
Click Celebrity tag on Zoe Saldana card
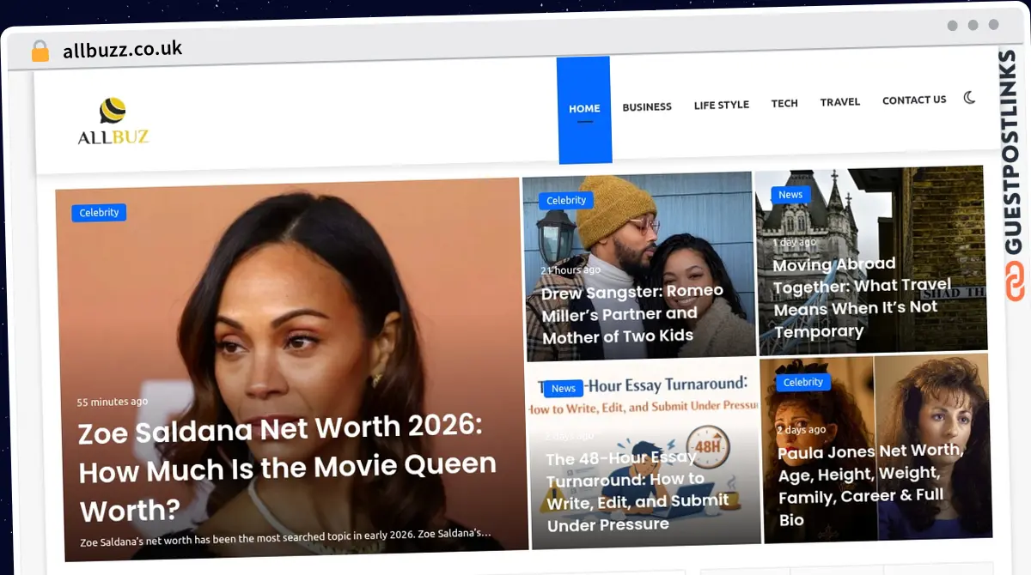pos(99,213)
